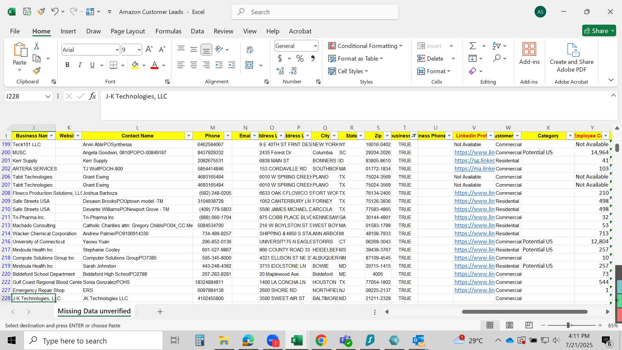This screenshot has width=622, height=350.
Task: Toggle Underline formatting
Action: point(92,65)
